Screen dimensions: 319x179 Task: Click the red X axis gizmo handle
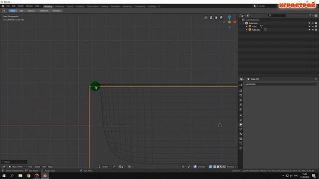pos(235,22)
